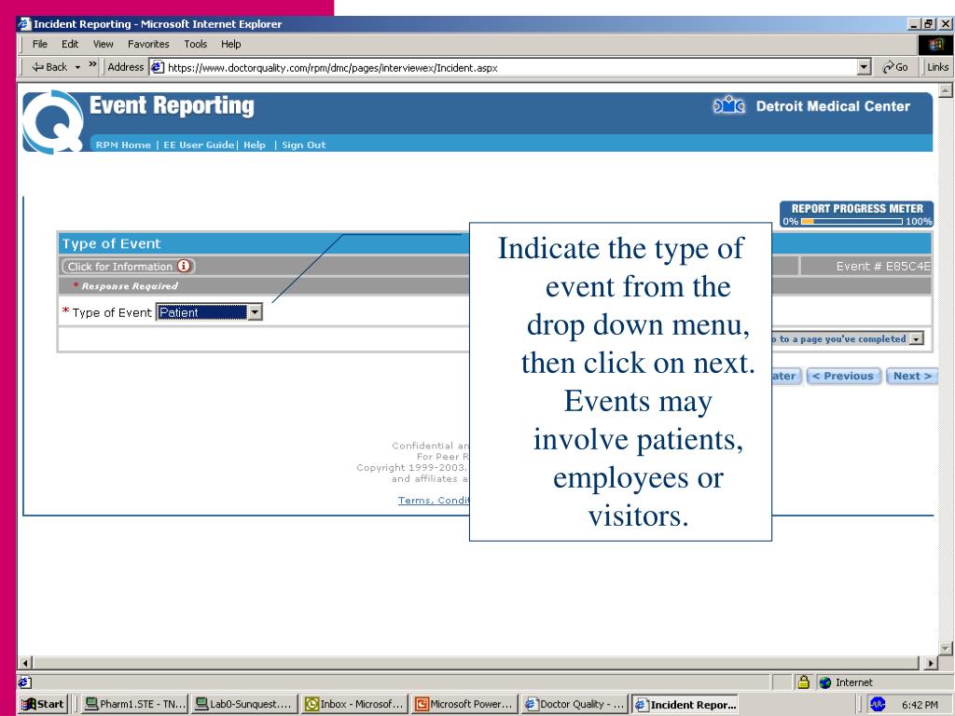Click the page icon in address bar
The image size is (955, 716).
point(157,67)
